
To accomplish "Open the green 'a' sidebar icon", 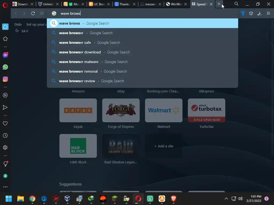I will coord(5,176).
